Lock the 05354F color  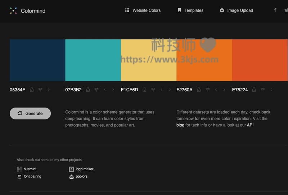pyautogui.click(x=32, y=90)
